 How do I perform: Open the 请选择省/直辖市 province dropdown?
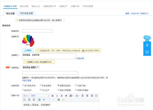(31, 67)
